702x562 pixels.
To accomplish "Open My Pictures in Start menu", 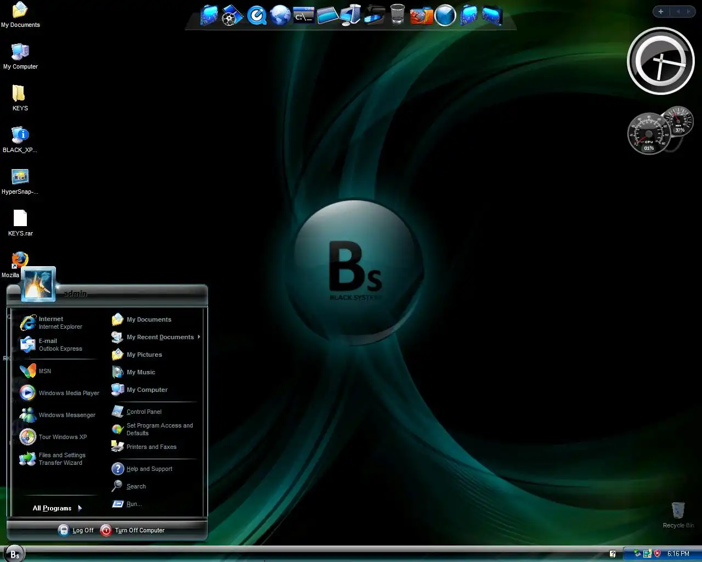I will (x=156, y=355).
